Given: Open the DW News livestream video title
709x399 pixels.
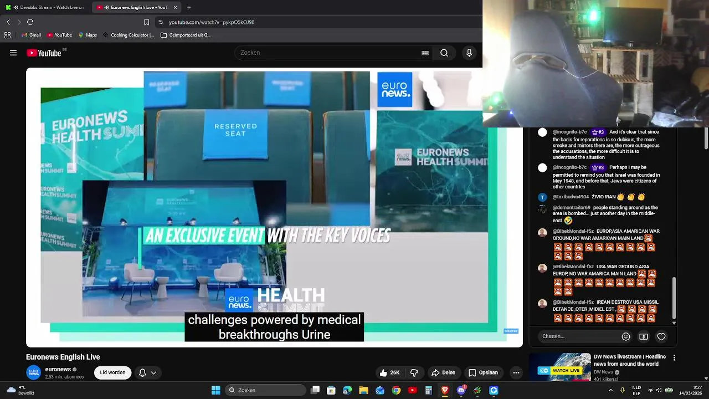Looking at the screenshot, I should 630,360.
